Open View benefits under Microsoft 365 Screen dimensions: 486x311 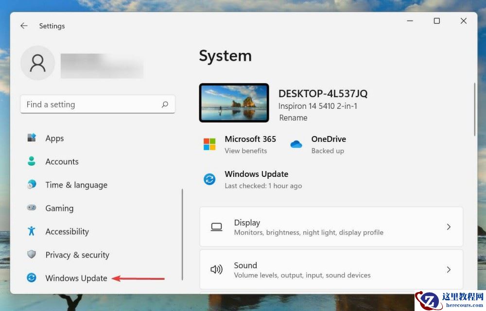(x=246, y=151)
